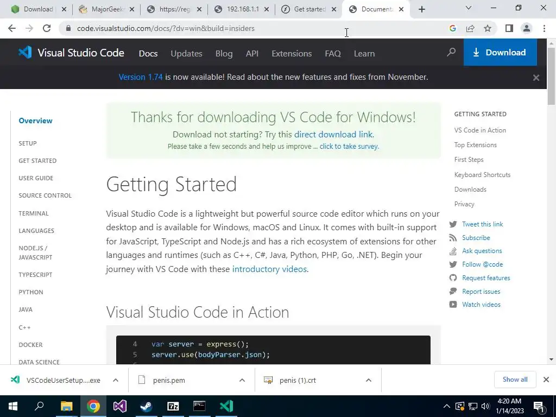Click the take survey link

coord(349,146)
